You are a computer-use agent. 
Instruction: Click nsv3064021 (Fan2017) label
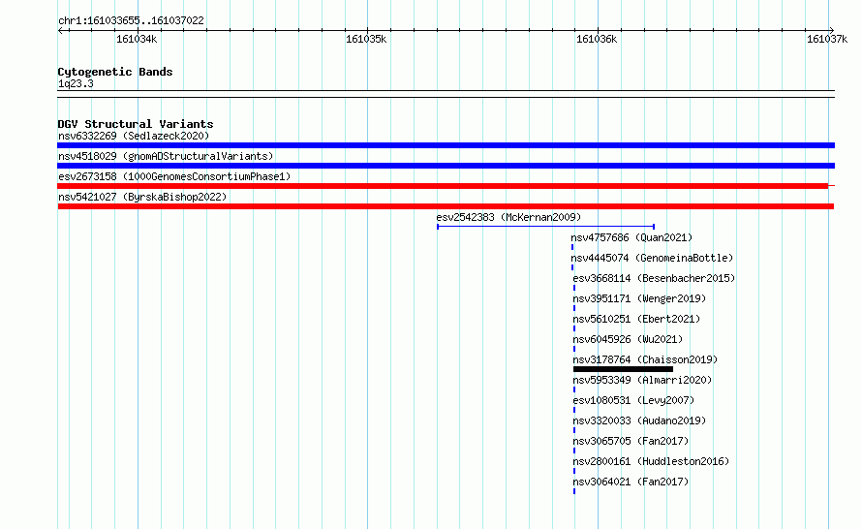631,482
